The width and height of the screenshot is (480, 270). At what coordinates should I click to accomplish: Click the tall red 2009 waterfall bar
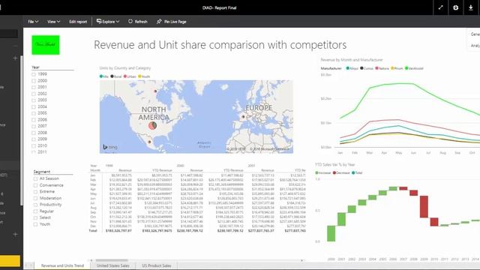pyautogui.click(x=424, y=207)
